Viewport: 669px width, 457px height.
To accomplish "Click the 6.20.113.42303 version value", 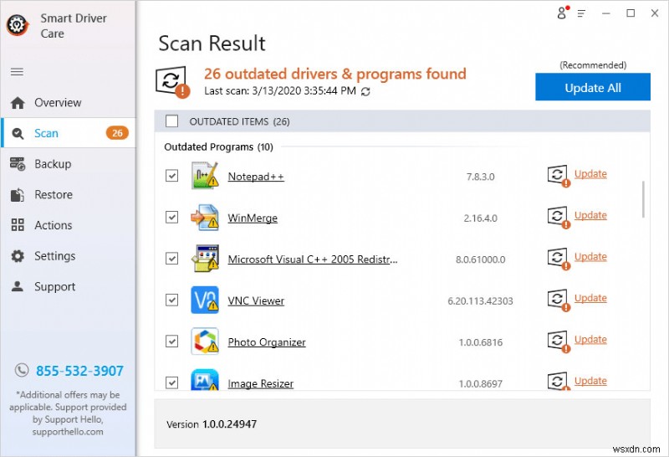I will click(x=480, y=301).
